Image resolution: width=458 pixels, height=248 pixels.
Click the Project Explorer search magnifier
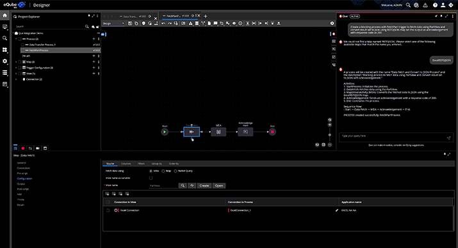86,26
